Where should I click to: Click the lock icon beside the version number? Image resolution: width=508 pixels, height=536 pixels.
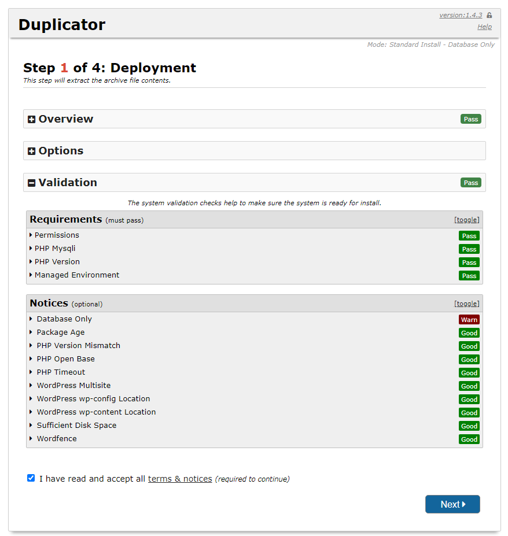[x=489, y=14]
